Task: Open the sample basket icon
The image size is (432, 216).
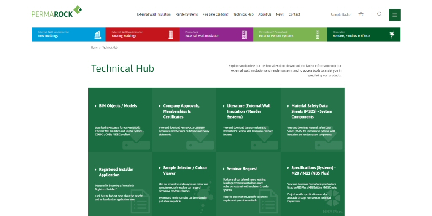Action: 361,14
